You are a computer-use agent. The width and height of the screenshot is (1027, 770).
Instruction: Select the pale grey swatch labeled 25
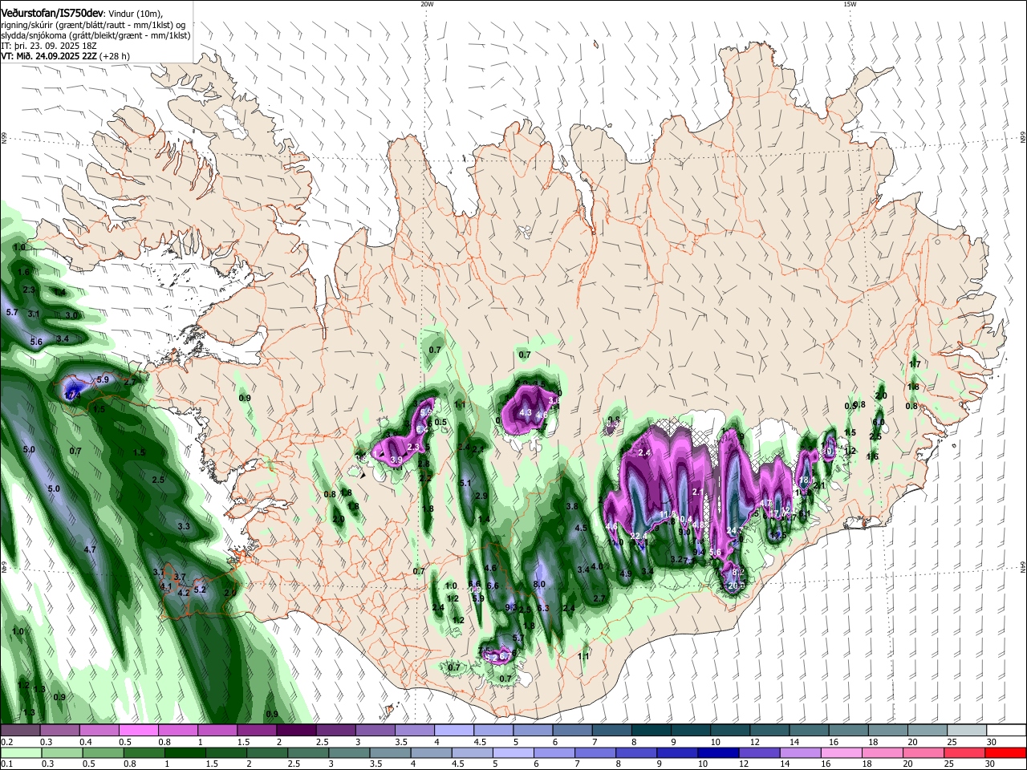tap(967, 730)
